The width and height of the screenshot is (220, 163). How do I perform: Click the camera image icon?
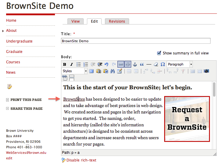(206, 71)
